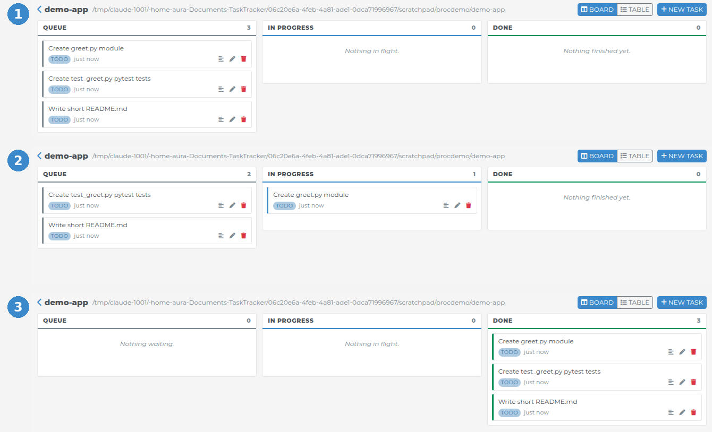712x432 pixels.
Task: Open details icon of Done test_greet.py card
Action: (671, 382)
